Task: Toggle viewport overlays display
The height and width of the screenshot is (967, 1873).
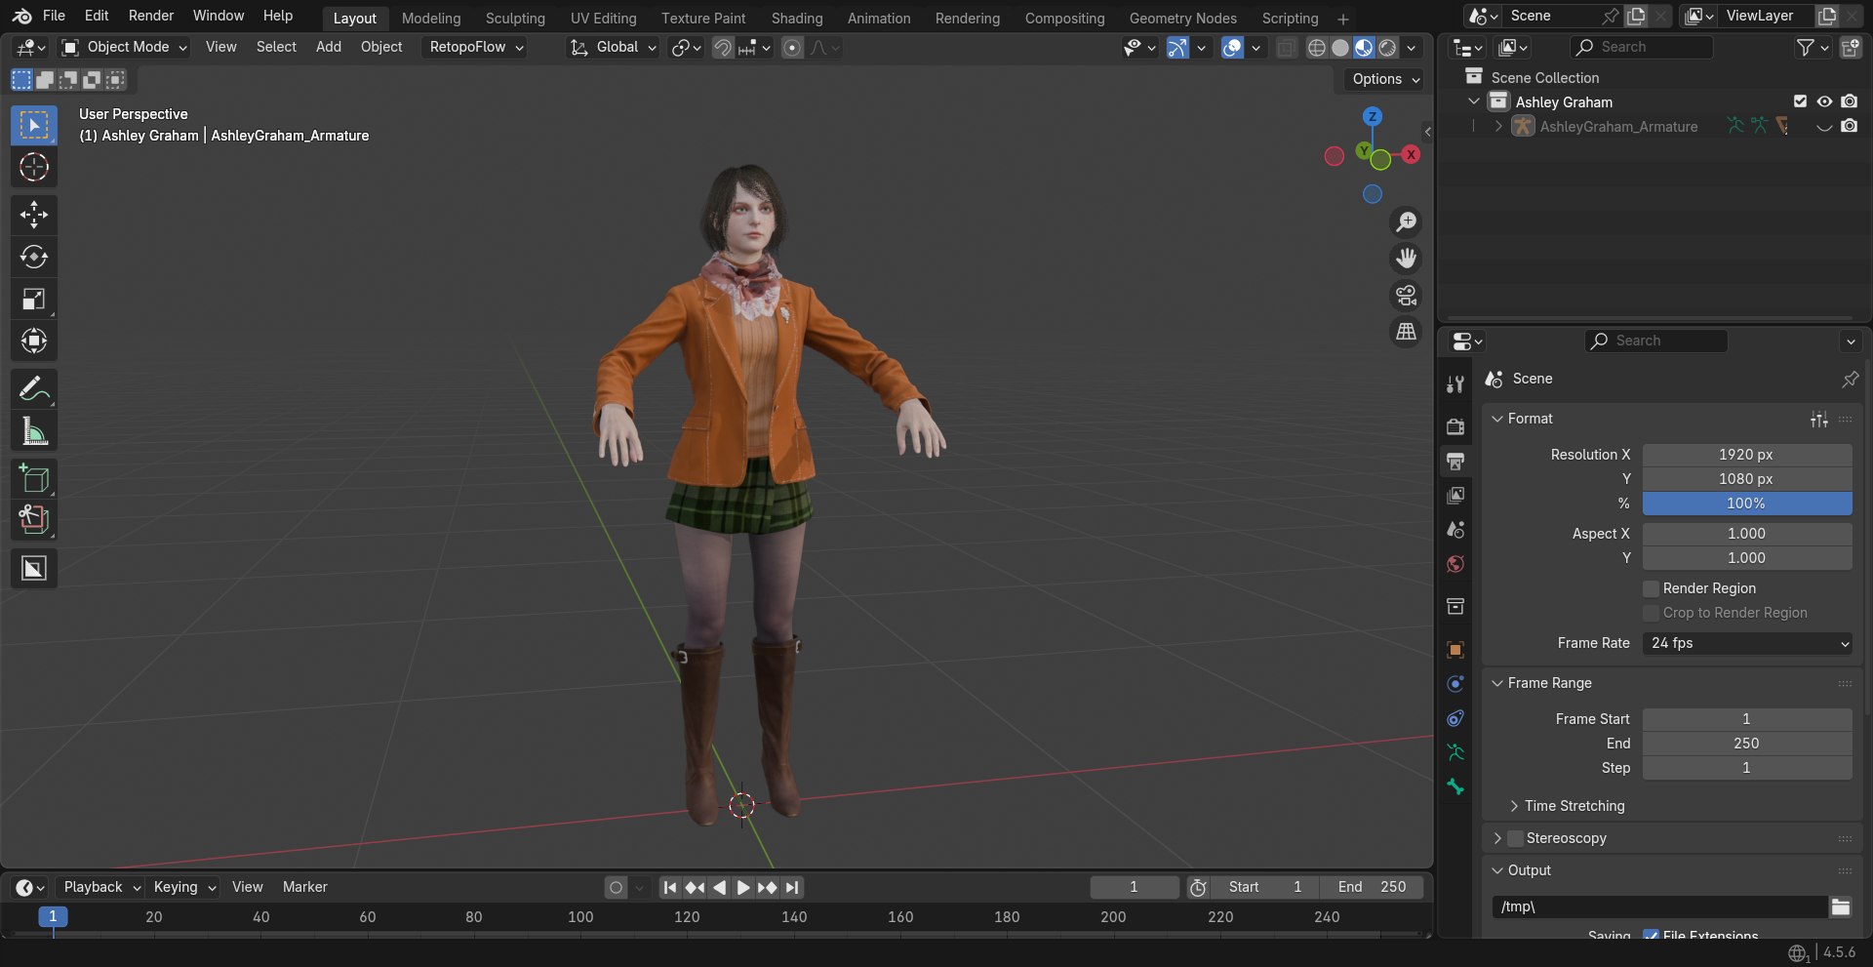Action: point(1232,47)
